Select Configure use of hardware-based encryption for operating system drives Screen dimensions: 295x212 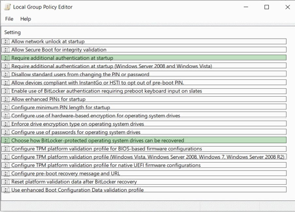click(x=144, y=115)
